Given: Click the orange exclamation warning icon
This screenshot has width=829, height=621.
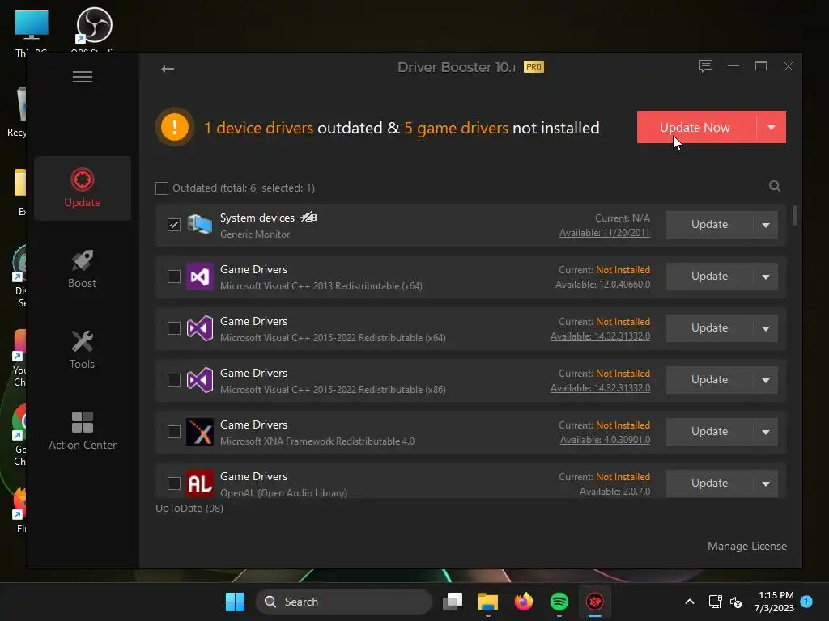Looking at the screenshot, I should (x=175, y=127).
